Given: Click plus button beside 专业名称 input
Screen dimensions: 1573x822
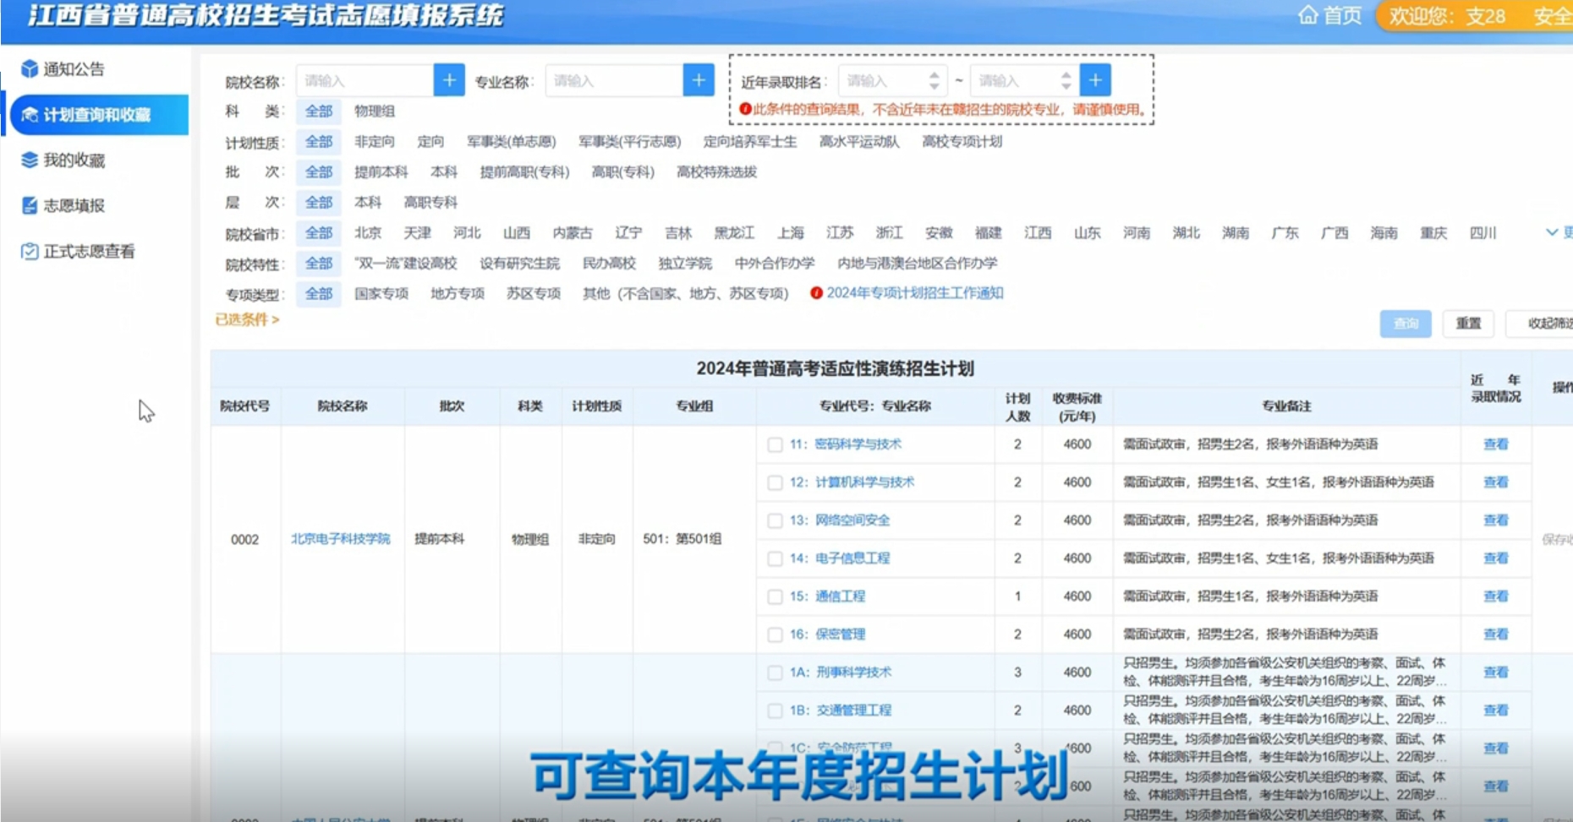Looking at the screenshot, I should tap(699, 80).
